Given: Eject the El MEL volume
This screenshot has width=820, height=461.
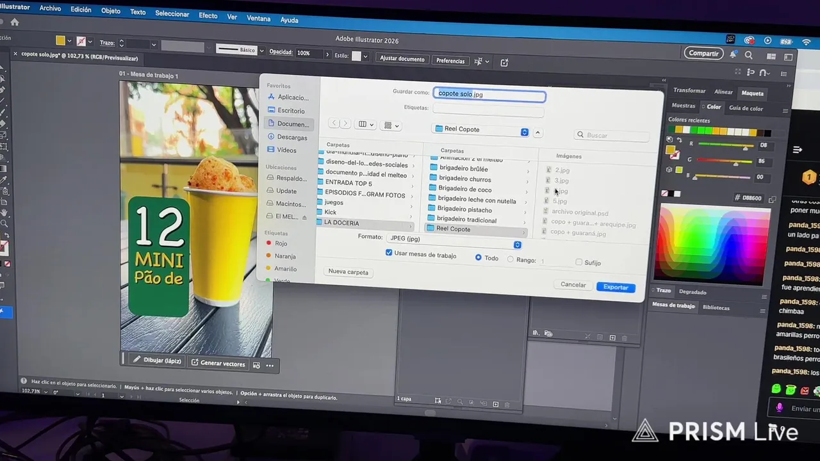Looking at the screenshot, I should (x=304, y=217).
